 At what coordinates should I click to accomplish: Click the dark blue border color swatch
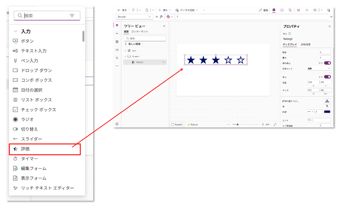tap(327, 112)
